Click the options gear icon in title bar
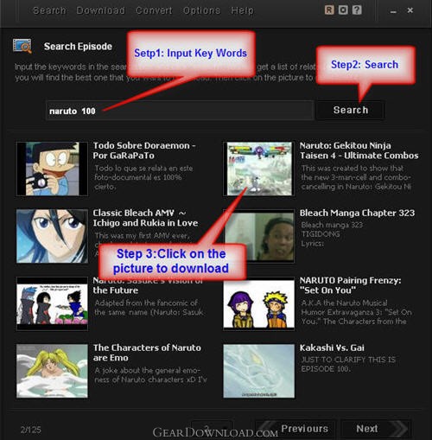The width and height of the screenshot is (432, 440). pyautogui.click(x=343, y=10)
